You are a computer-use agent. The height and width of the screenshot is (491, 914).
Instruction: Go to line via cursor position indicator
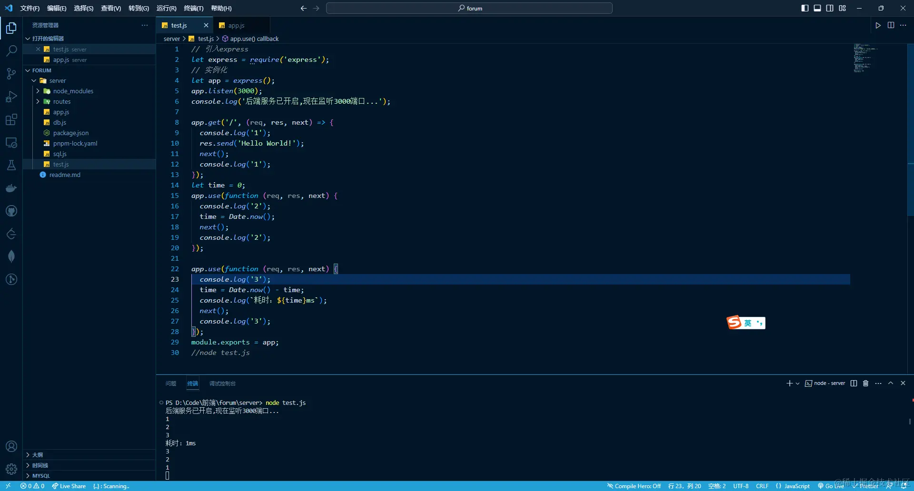click(x=685, y=486)
